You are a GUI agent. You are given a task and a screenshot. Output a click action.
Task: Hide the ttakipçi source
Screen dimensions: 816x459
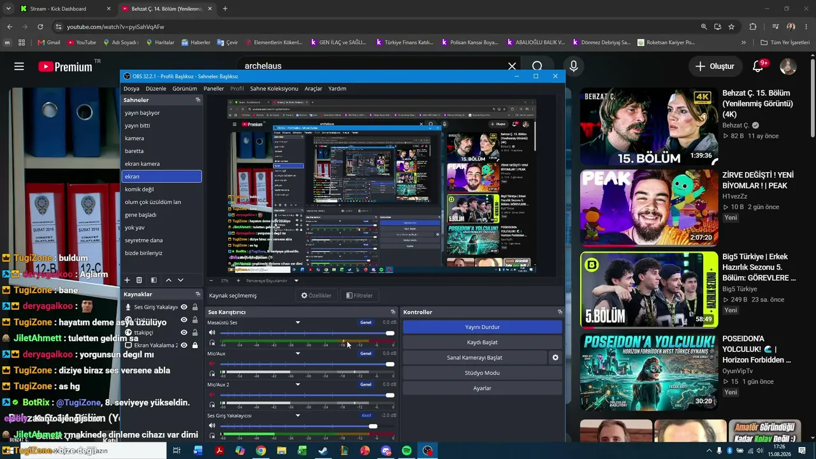coord(184,333)
